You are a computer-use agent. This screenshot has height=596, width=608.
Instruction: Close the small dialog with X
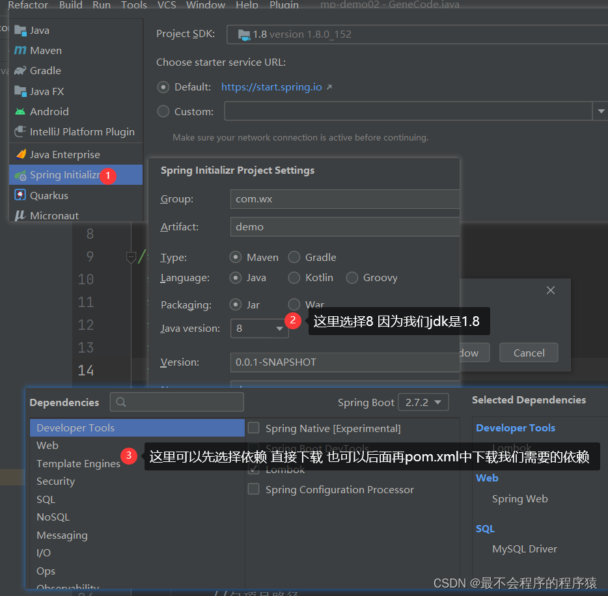tap(551, 290)
